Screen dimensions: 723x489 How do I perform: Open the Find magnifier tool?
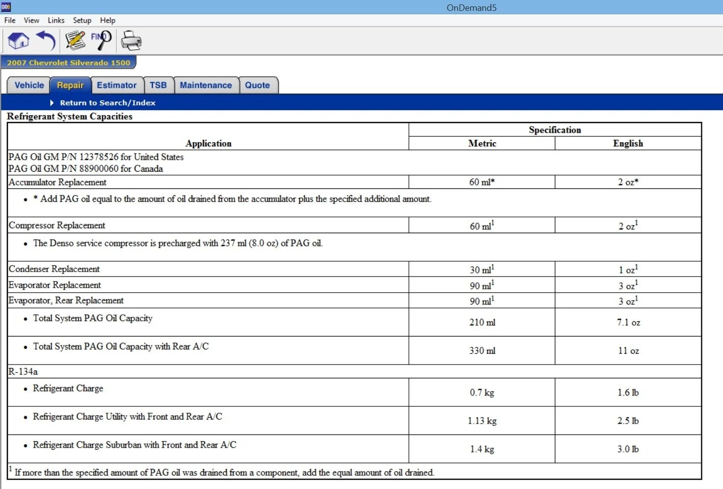[101, 40]
